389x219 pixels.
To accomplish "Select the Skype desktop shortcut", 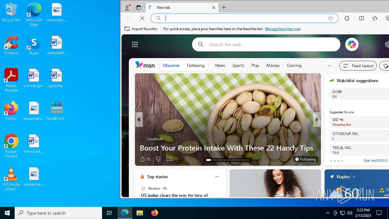I will tap(34, 46).
